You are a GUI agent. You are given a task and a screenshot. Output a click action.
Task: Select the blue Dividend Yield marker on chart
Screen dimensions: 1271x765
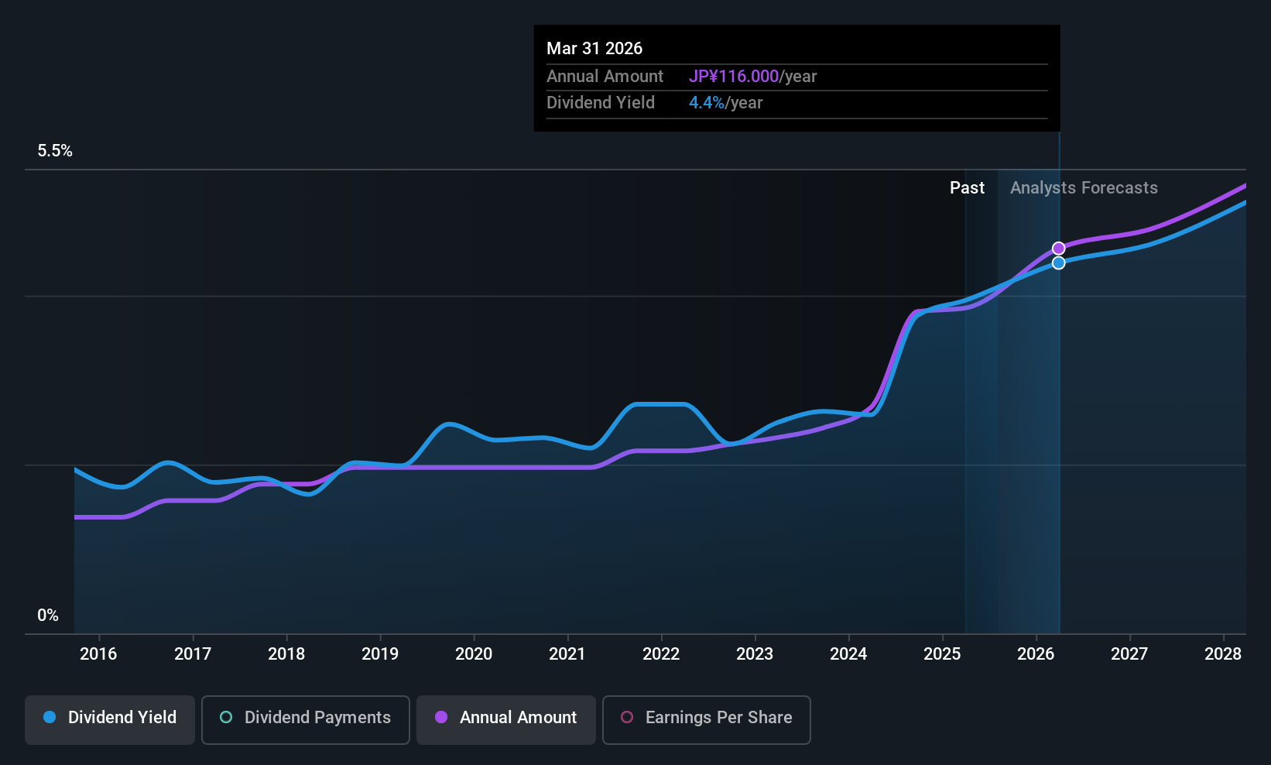click(1059, 262)
